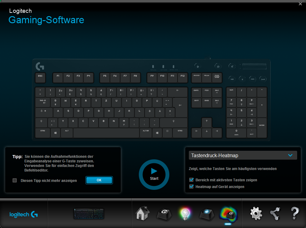The height and width of the screenshot is (228, 306).
Task: Expand the Tastendruck-Heatmap dropdown
Action: tap(243, 155)
